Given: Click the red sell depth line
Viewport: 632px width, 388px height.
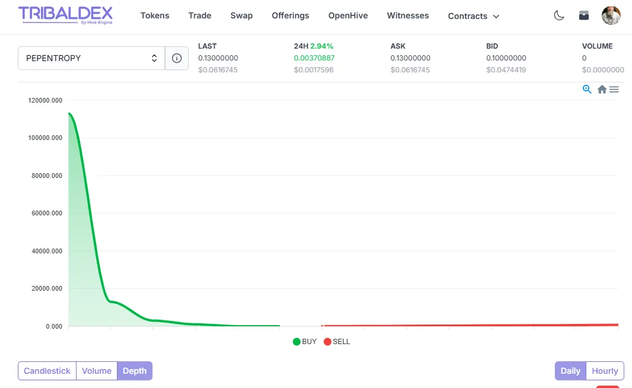Looking at the screenshot, I should tap(470, 325).
